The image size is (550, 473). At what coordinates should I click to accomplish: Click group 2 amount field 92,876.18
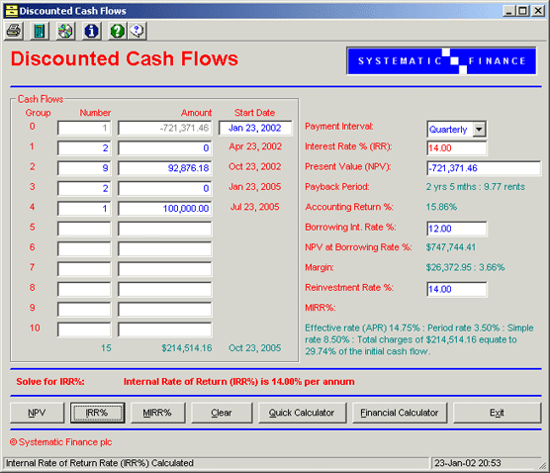pos(165,168)
